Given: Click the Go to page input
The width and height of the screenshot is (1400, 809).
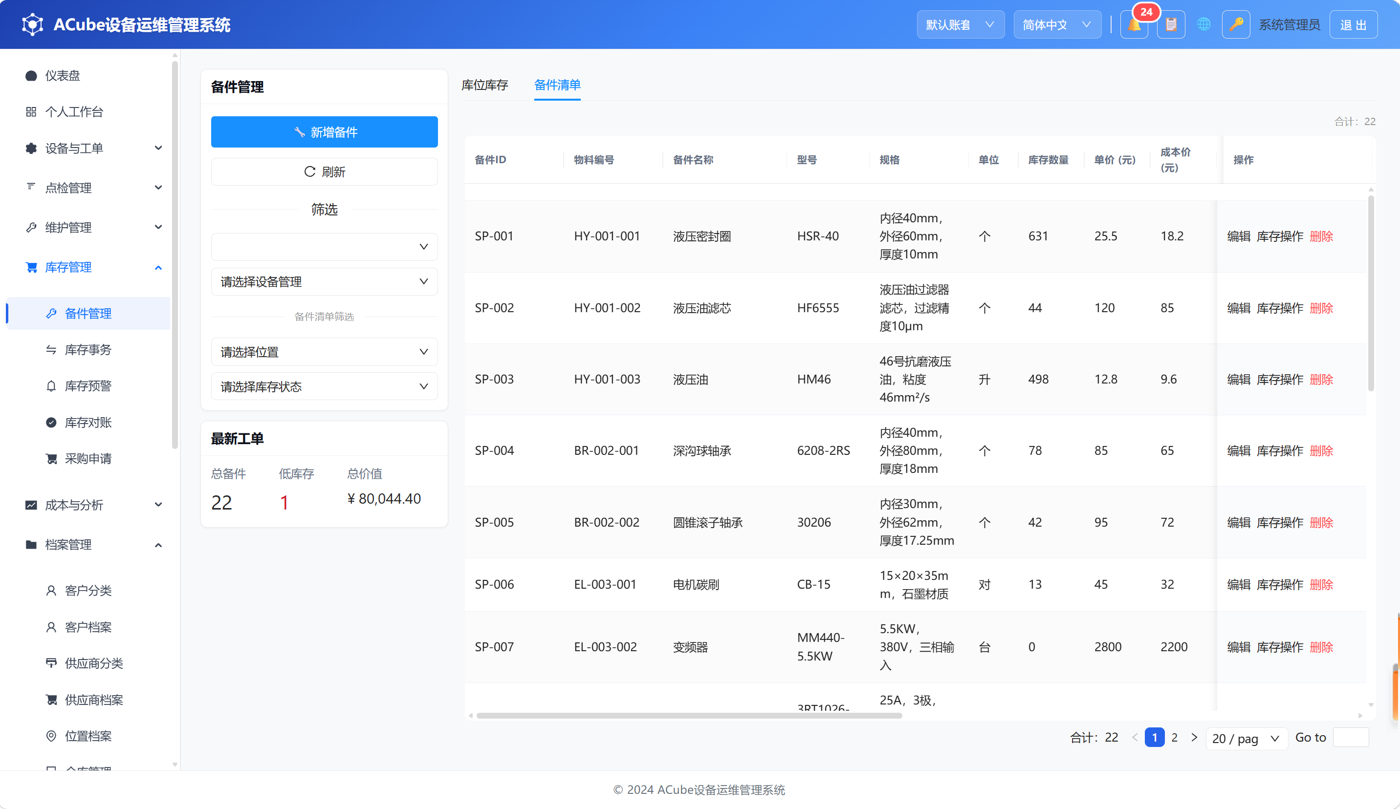Looking at the screenshot, I should (x=1351, y=737).
